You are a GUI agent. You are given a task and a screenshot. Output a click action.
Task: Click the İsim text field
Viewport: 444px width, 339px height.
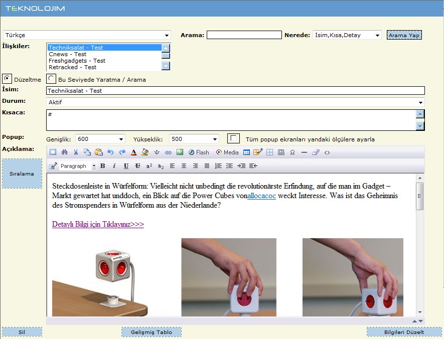pyautogui.click(x=235, y=91)
